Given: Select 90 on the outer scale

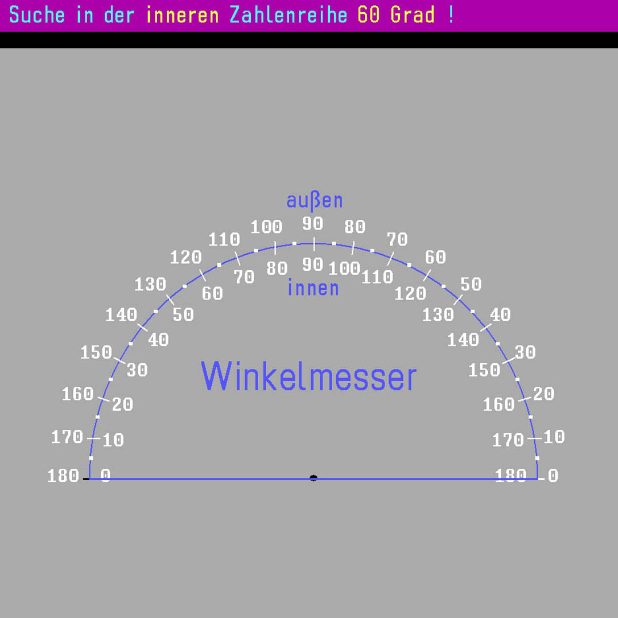Looking at the screenshot, I should pos(313,223).
